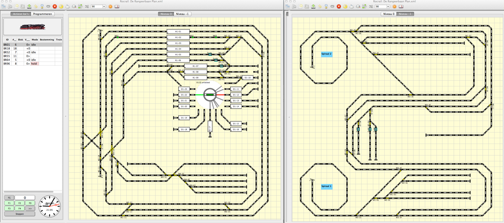The width and height of the screenshot is (504, 223).
Task: Click the undo arrow icon in left toolbar
Action: tap(35, 7)
